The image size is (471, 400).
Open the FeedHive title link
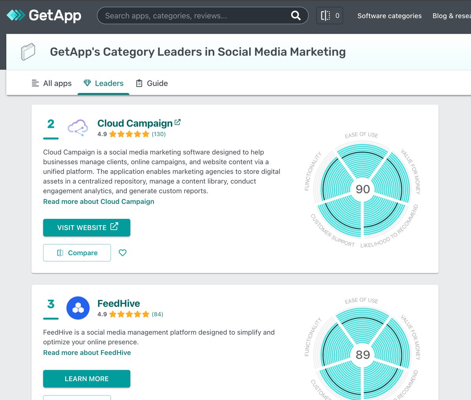click(119, 304)
